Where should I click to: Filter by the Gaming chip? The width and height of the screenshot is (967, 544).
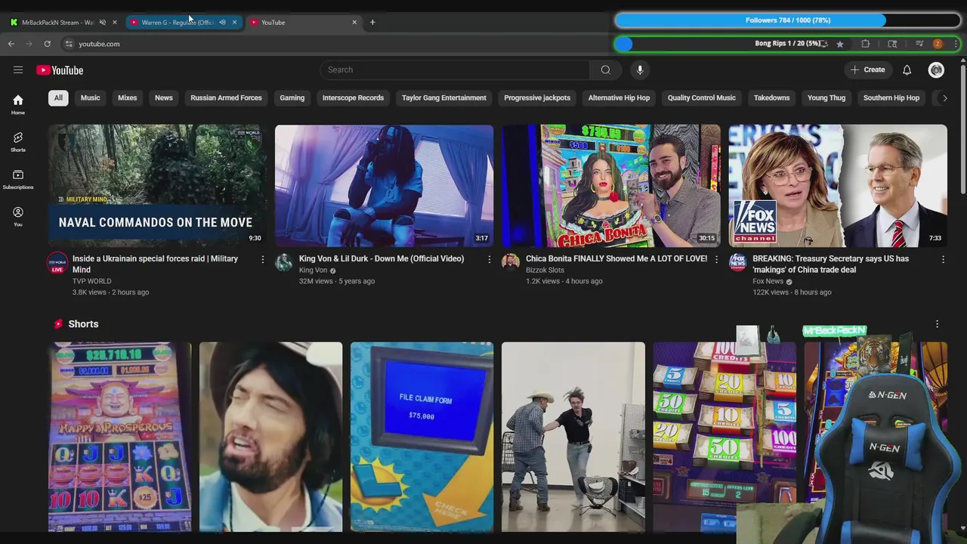[x=292, y=97]
